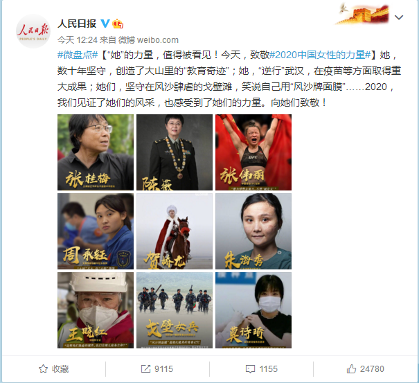The image size is (419, 383).
Task: Open the 陈薇 military uniform thumbnail
Action: click(175, 152)
